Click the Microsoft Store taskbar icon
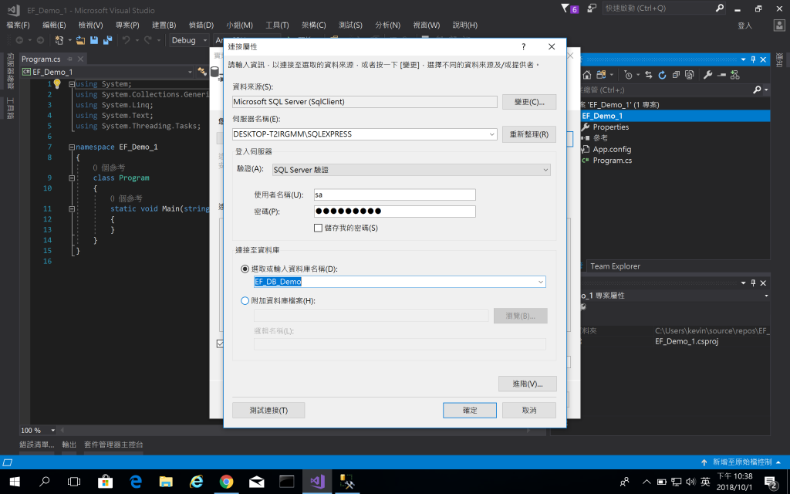The image size is (790, 494). tap(105, 482)
